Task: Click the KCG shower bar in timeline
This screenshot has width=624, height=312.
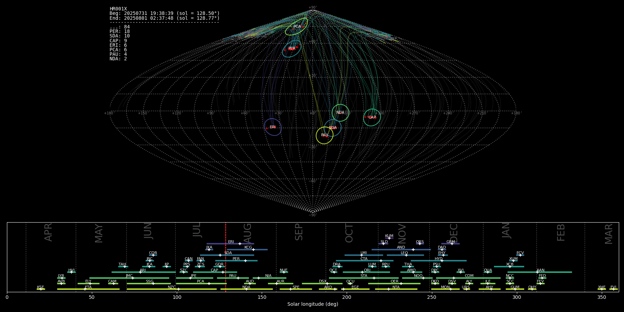Action: click(247, 250)
